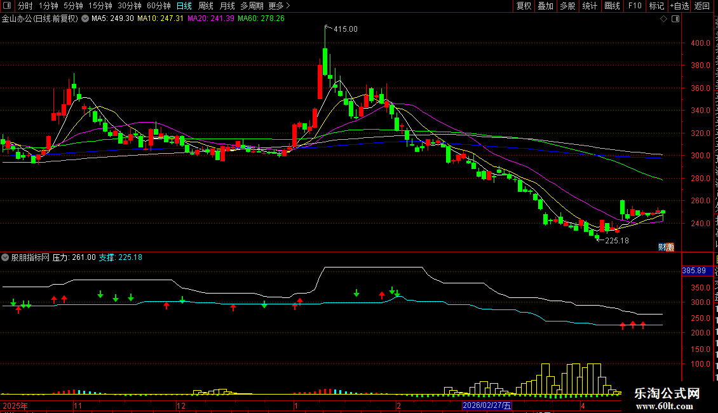Select the 60分钟 period tab

click(x=159, y=6)
